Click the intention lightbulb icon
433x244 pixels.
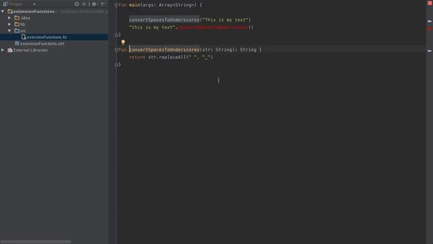(x=123, y=42)
